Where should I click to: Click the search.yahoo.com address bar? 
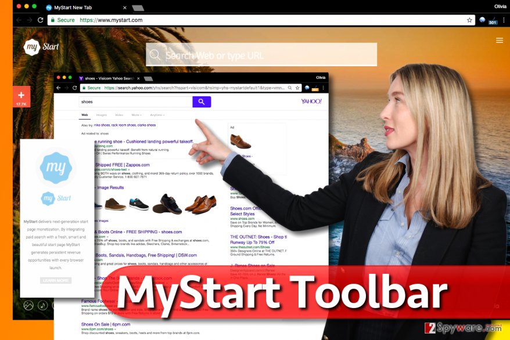point(191,88)
